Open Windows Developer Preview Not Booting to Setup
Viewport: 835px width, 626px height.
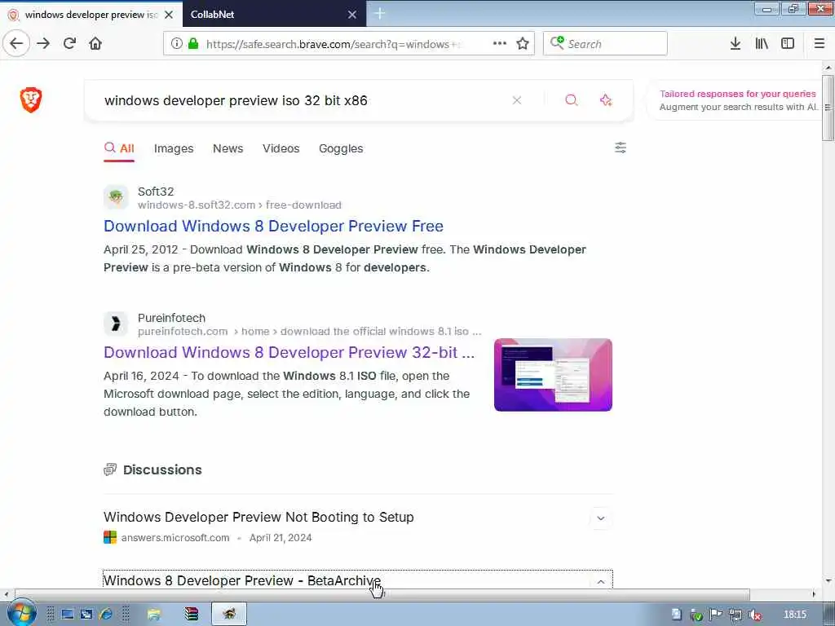tap(258, 517)
